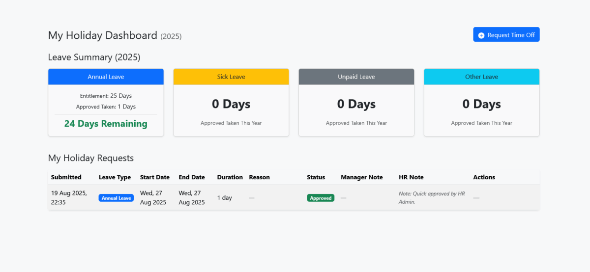Click '0 Days' in Sick Leave card
590x272 pixels.
[x=231, y=104]
